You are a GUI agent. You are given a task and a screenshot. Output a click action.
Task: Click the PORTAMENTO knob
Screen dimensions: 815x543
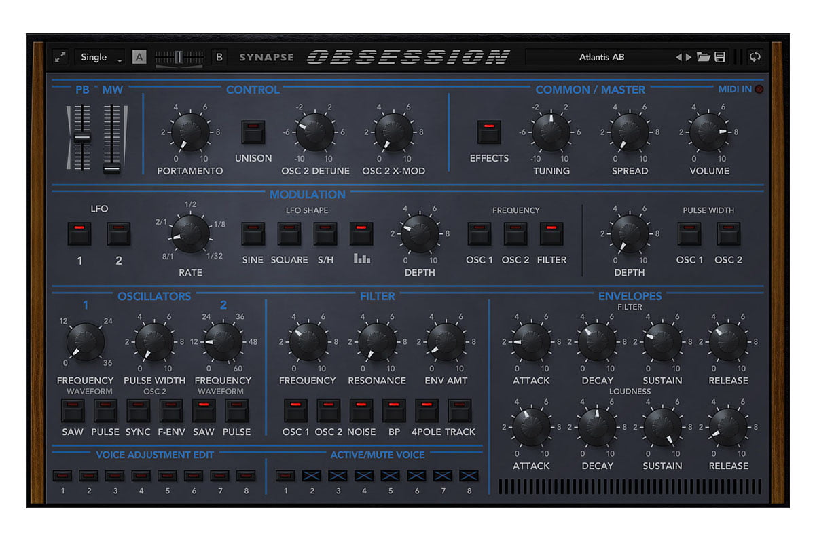point(190,132)
